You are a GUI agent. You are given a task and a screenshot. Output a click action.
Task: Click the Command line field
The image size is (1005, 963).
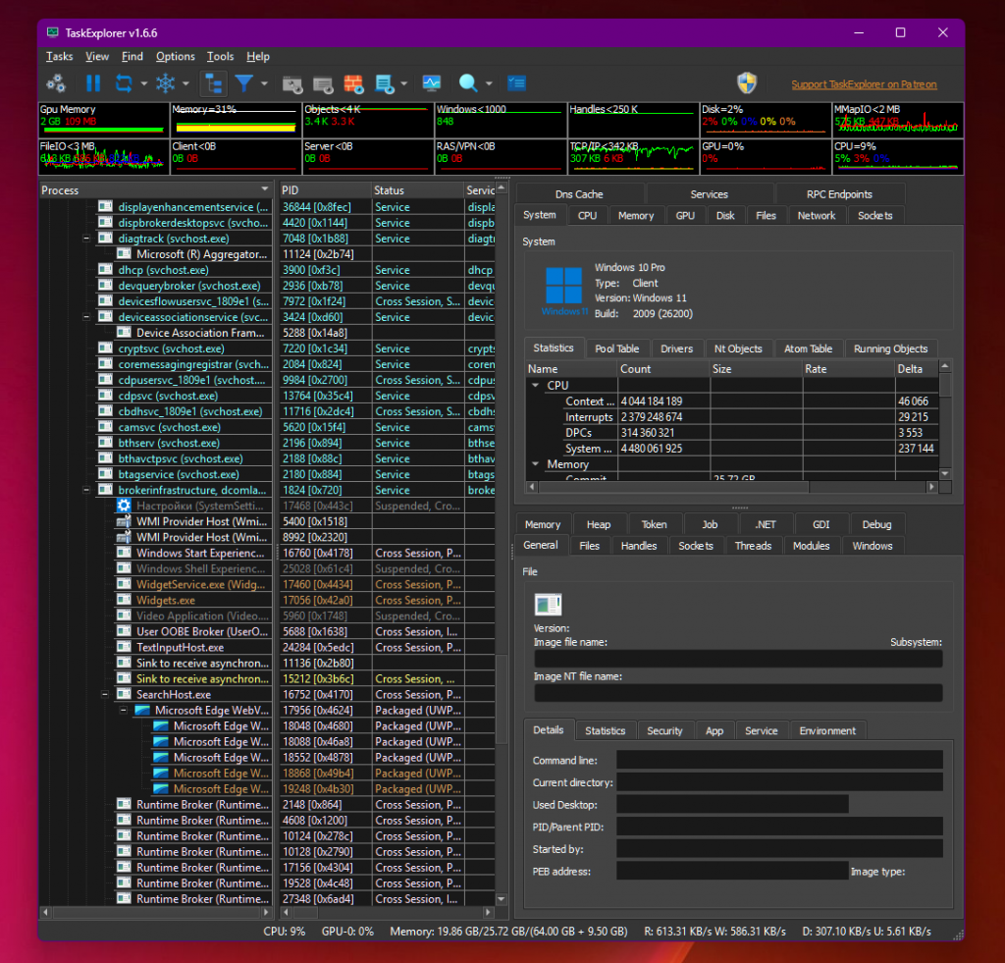pyautogui.click(x=779, y=760)
